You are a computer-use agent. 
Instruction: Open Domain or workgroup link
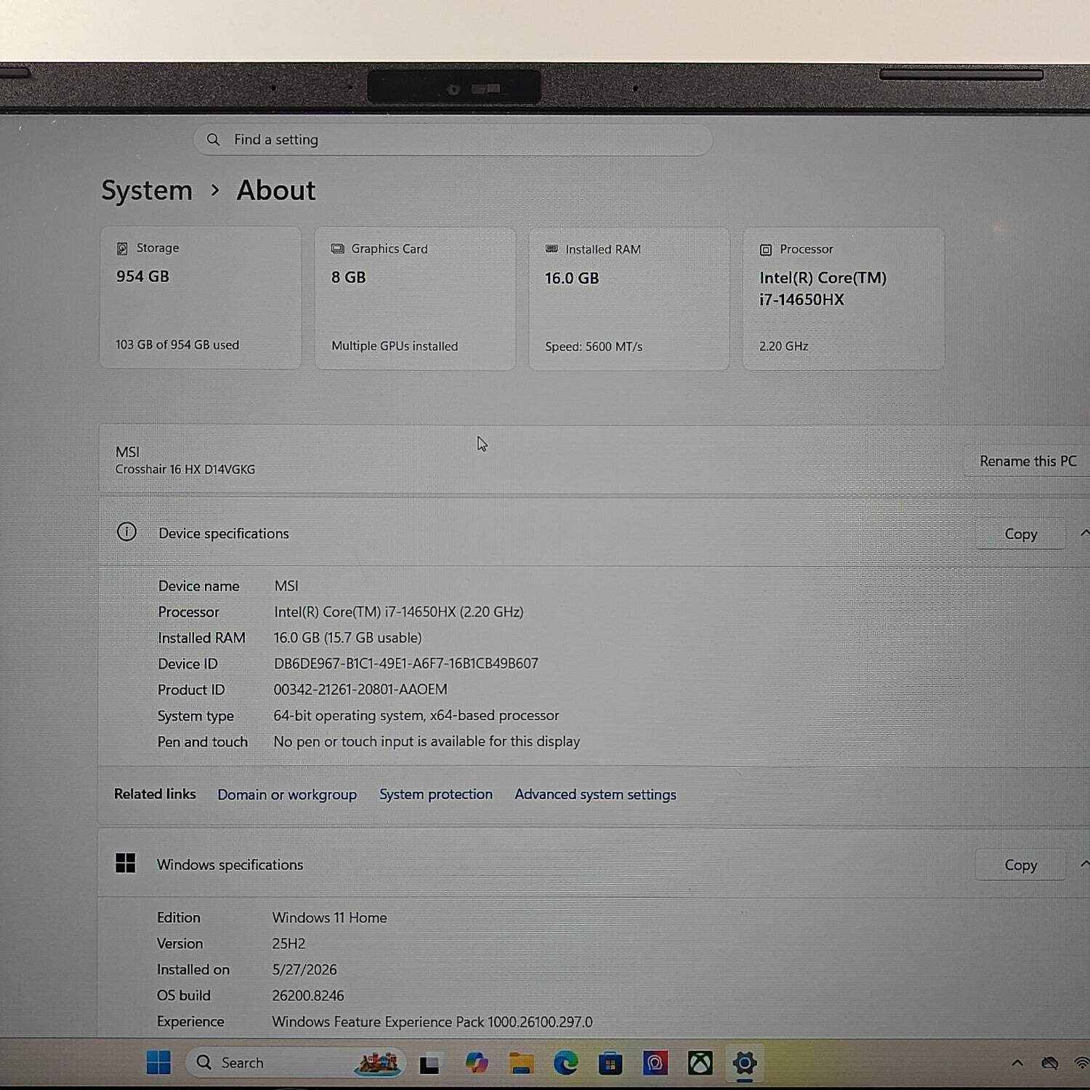point(287,795)
